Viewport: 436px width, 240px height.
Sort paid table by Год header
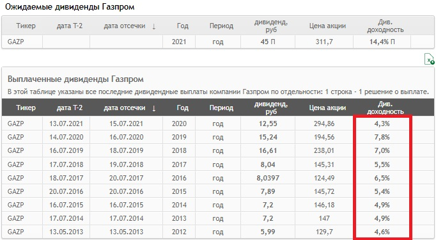[182, 108]
